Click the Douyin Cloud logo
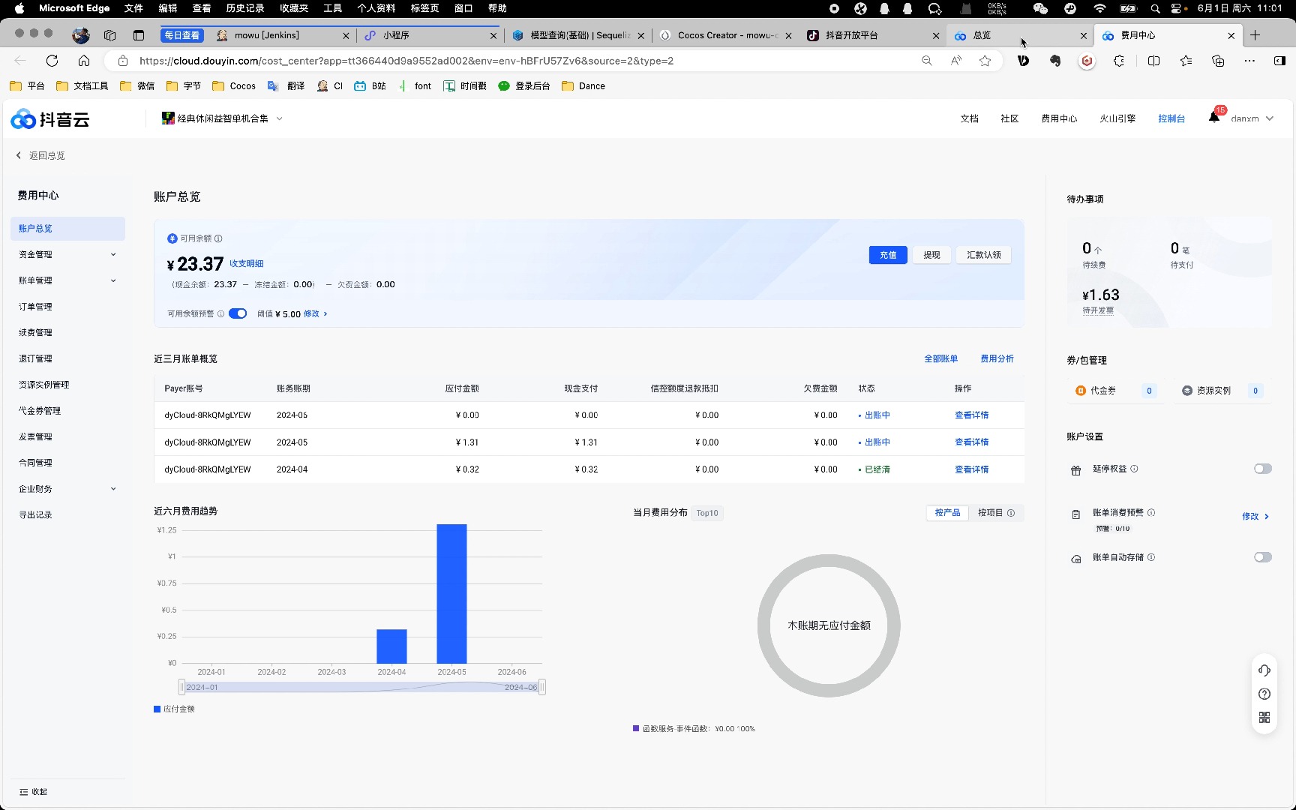1296x810 pixels. pyautogui.click(x=50, y=118)
